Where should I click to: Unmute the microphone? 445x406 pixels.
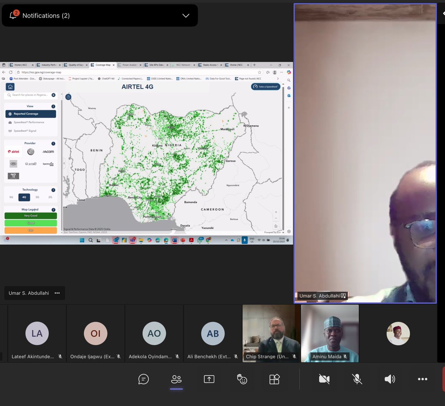[357, 379]
